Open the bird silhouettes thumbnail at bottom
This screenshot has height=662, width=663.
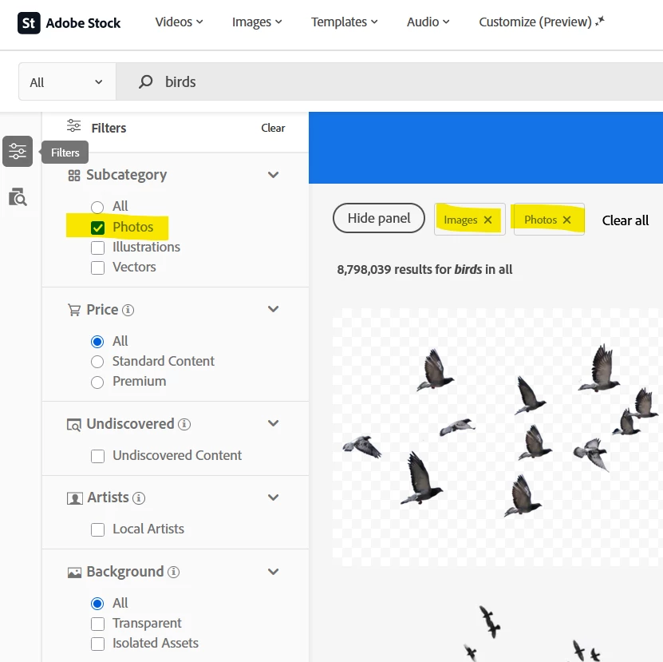[x=533, y=632]
